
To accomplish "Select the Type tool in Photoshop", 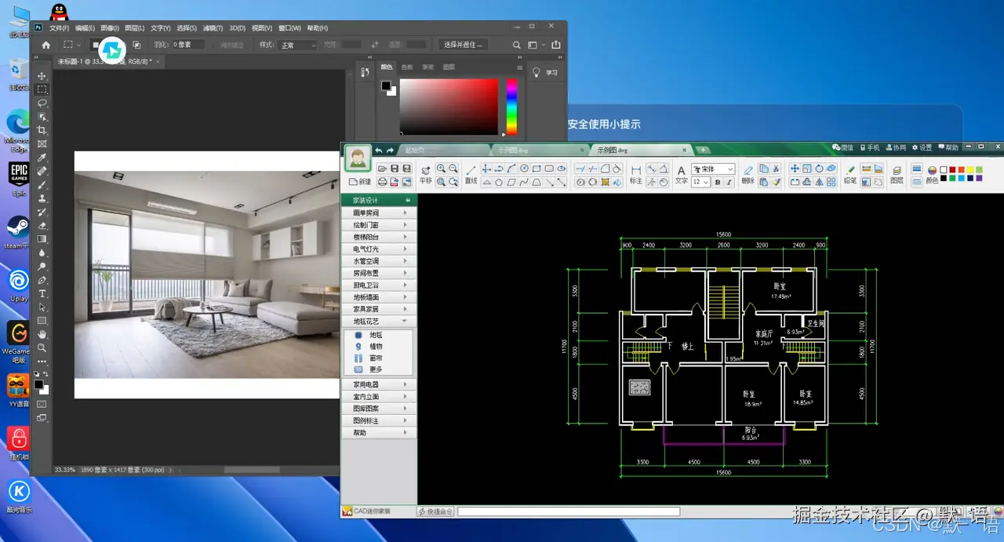I will tap(42, 293).
